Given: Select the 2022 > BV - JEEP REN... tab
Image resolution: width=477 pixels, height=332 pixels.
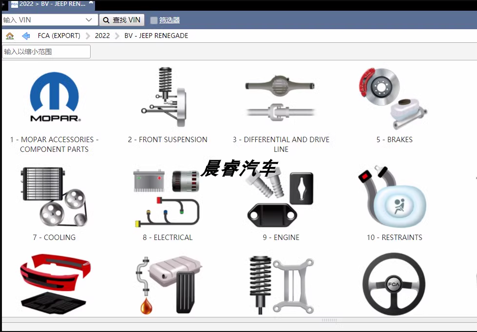Looking at the screenshot, I should tap(52, 4).
